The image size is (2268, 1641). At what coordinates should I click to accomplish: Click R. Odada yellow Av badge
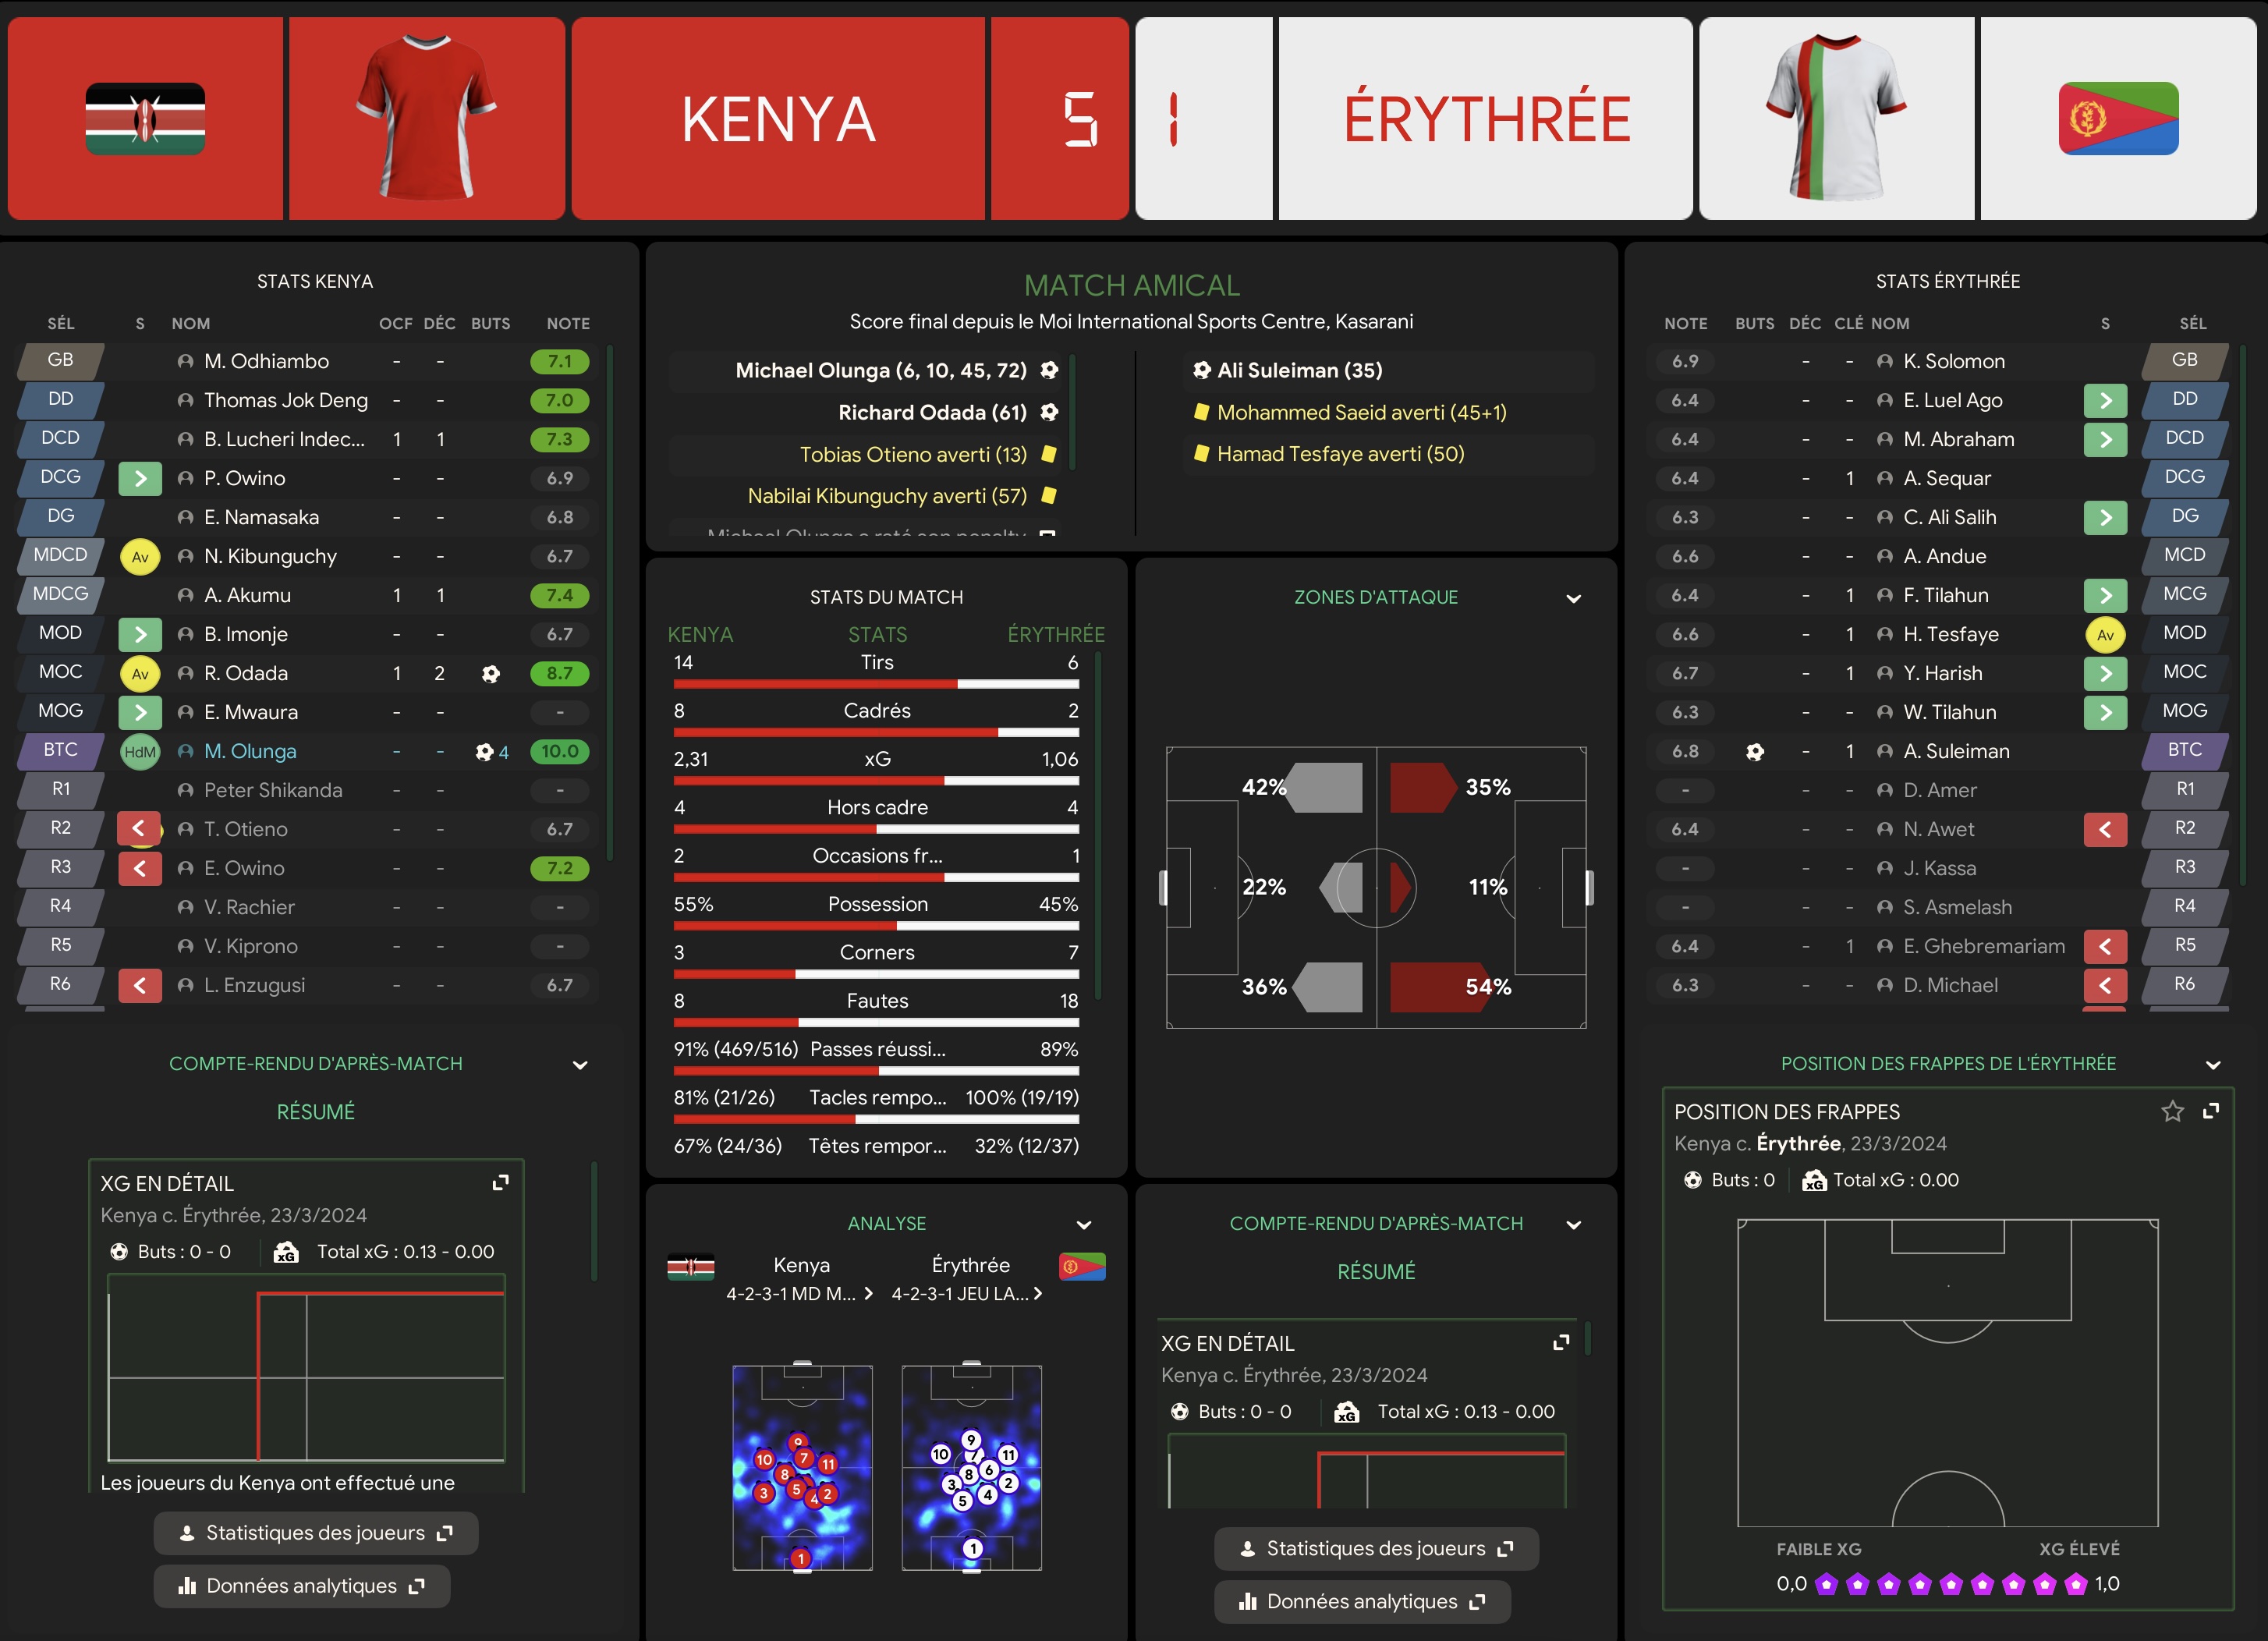point(140,674)
